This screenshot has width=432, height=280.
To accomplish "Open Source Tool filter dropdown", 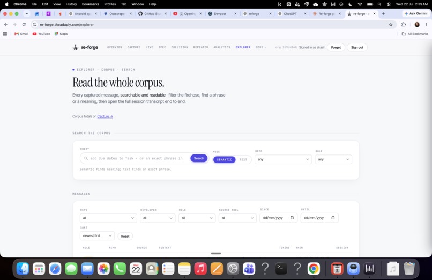I will (237, 218).
